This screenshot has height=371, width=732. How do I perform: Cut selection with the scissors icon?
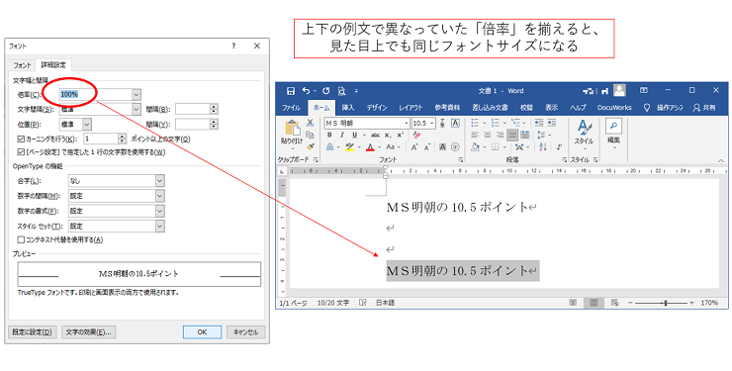coord(310,124)
